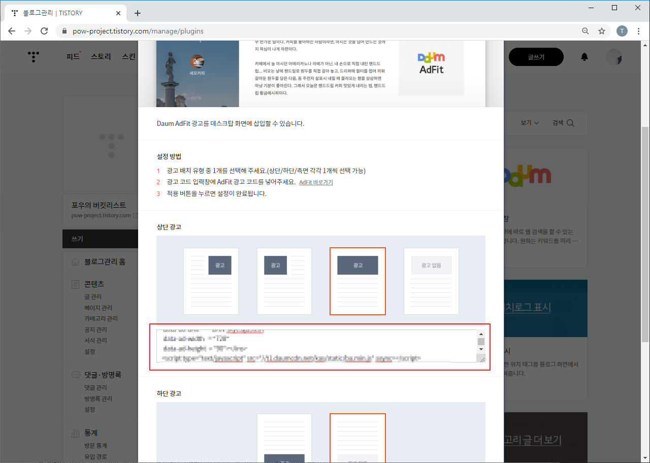The height and width of the screenshot is (463, 650).
Task: Follow the AdFit 바로가기 link
Action: [316, 182]
